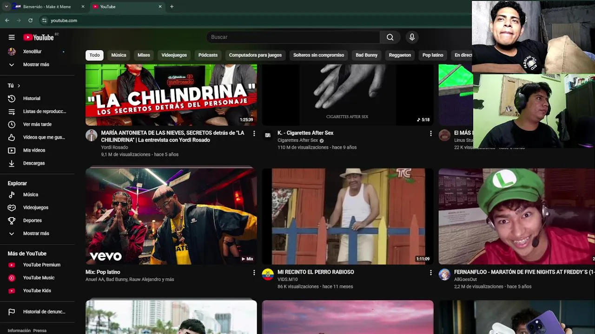Open K. - Cigarettes After Sex title
Screen dimensions: 595x334
point(305,133)
